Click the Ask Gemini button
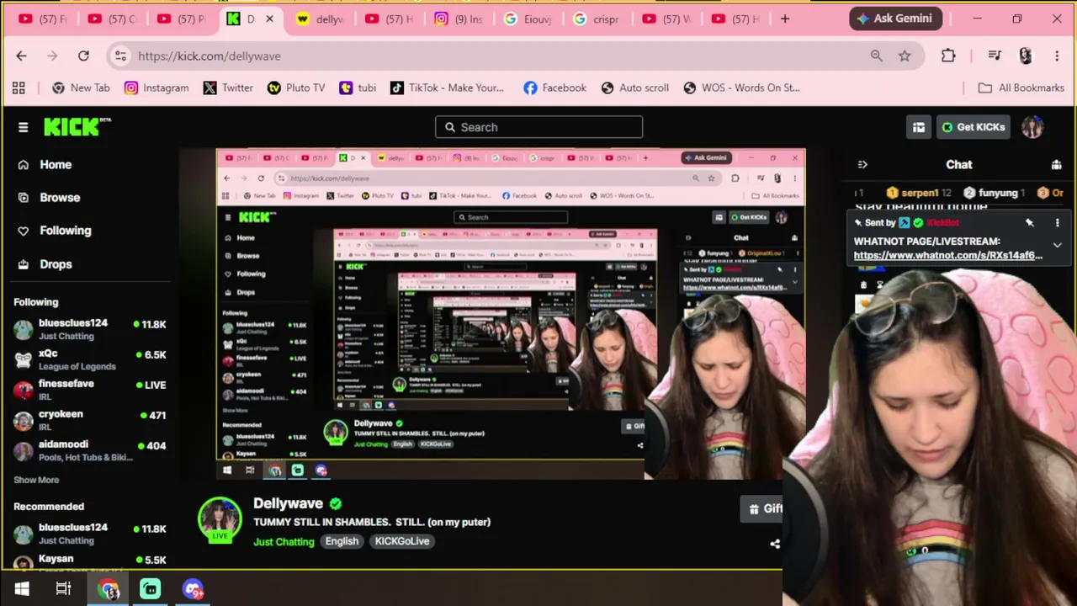 (894, 18)
